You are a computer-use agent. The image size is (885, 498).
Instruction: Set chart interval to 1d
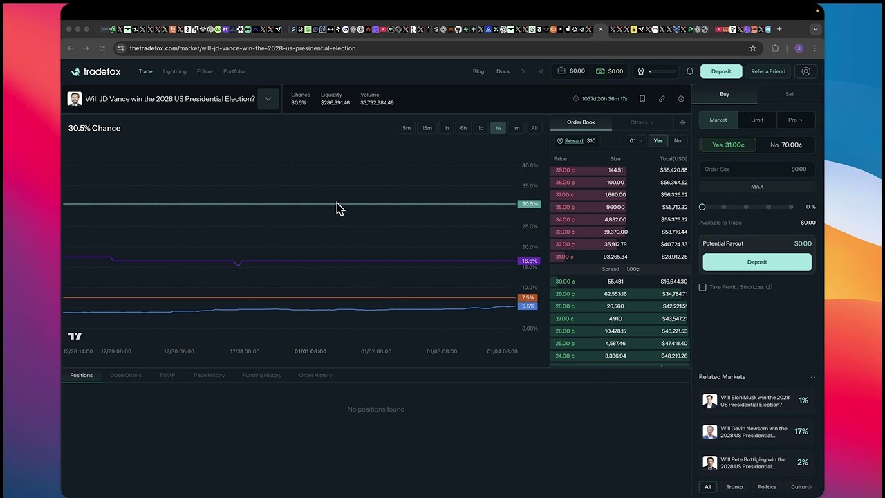click(x=481, y=128)
